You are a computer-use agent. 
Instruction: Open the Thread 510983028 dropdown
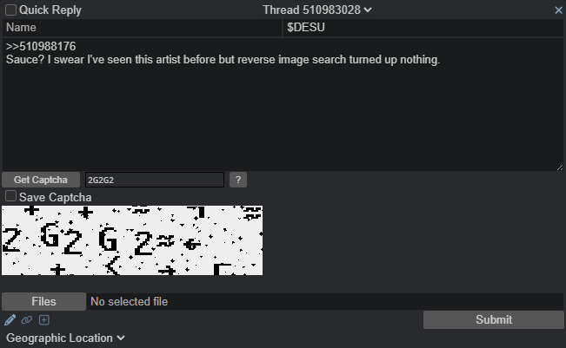(x=317, y=10)
